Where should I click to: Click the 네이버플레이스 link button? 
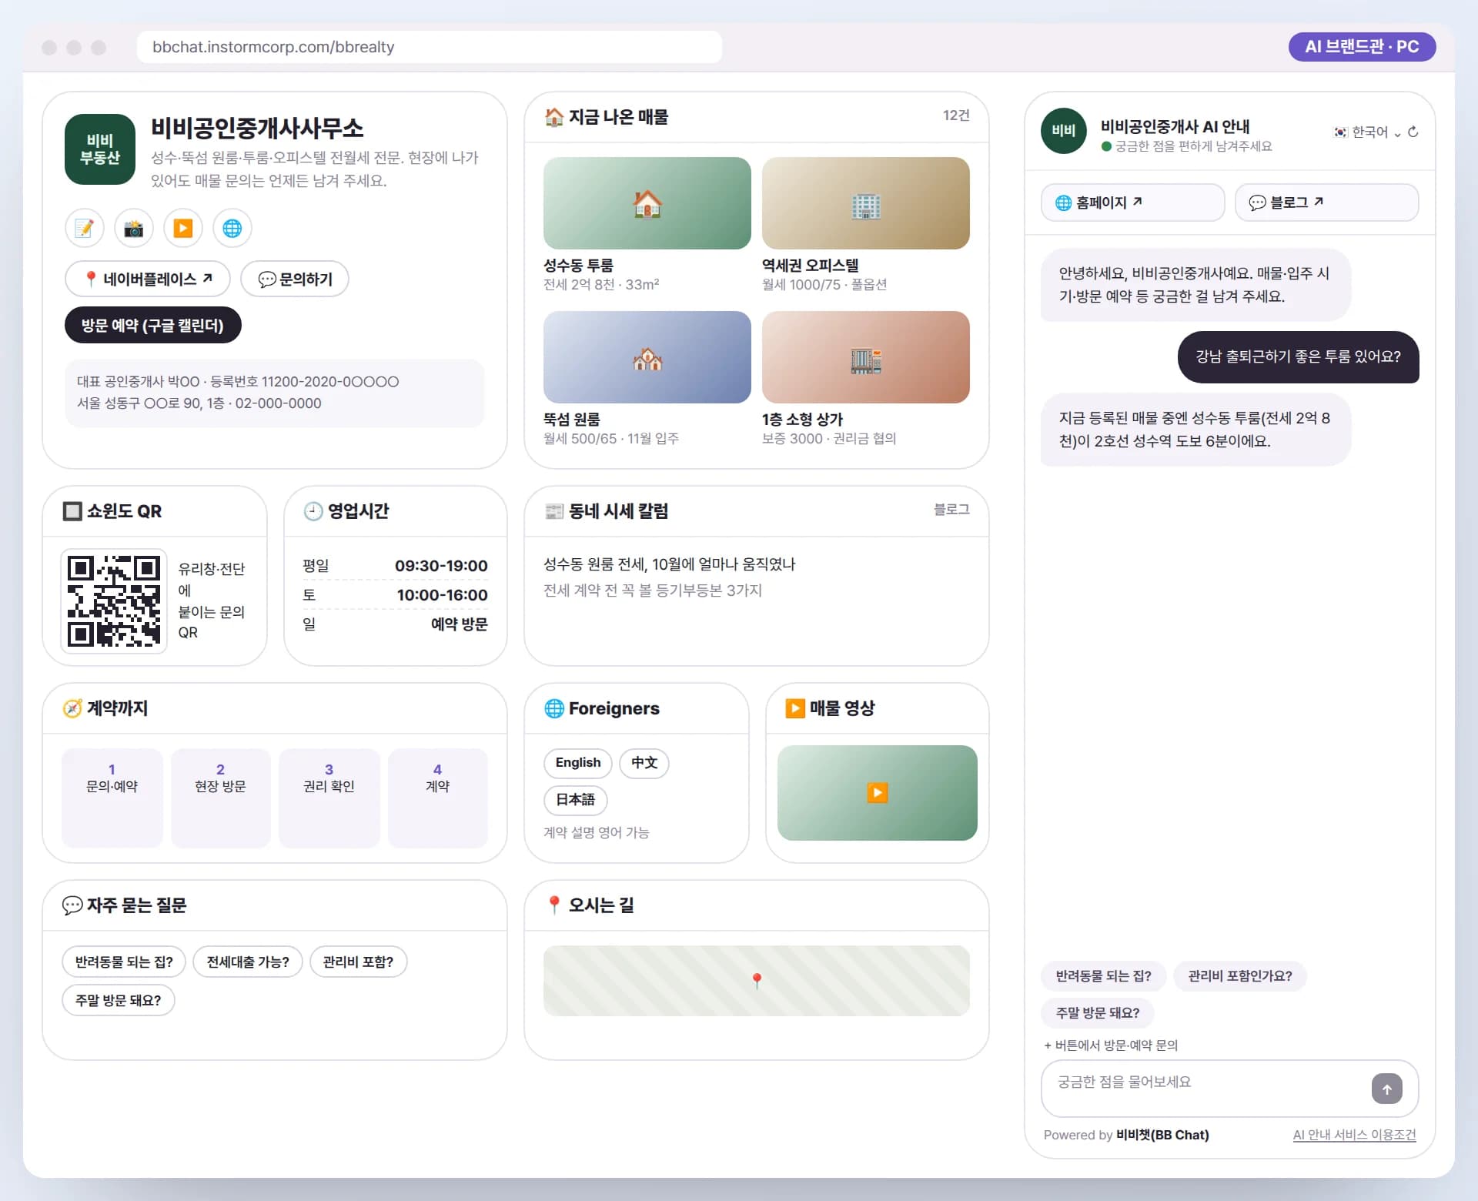point(148,279)
